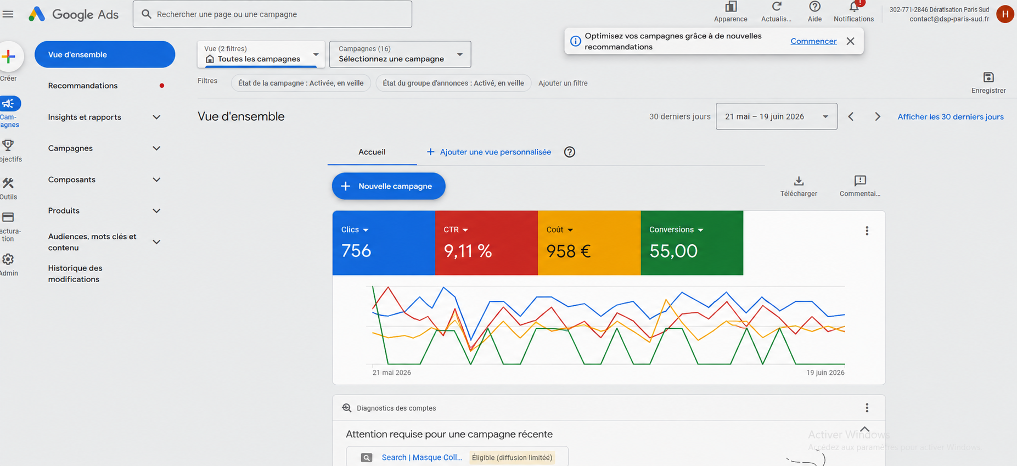Image resolution: width=1017 pixels, height=466 pixels.
Task: Click the Nouvelle campagne button
Action: pyautogui.click(x=389, y=186)
